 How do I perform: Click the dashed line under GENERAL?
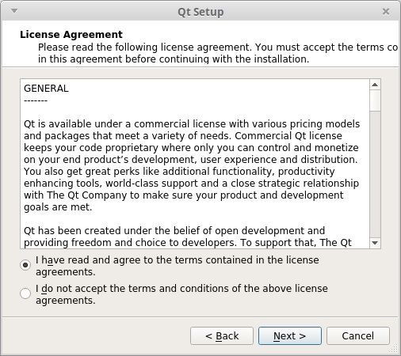(x=36, y=100)
